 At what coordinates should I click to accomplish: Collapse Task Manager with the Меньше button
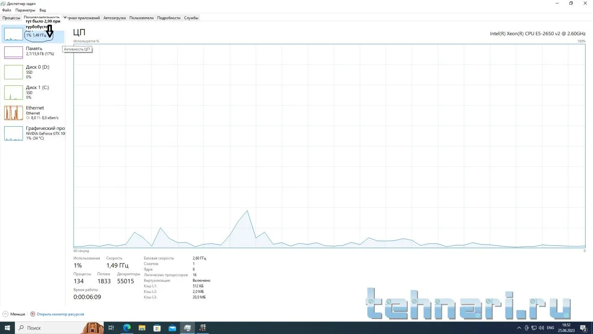(14, 314)
